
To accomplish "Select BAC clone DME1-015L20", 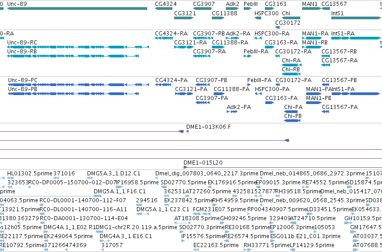I will (x=203, y=162).
